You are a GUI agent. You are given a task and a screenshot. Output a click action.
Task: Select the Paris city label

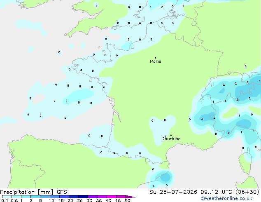tap(156, 61)
